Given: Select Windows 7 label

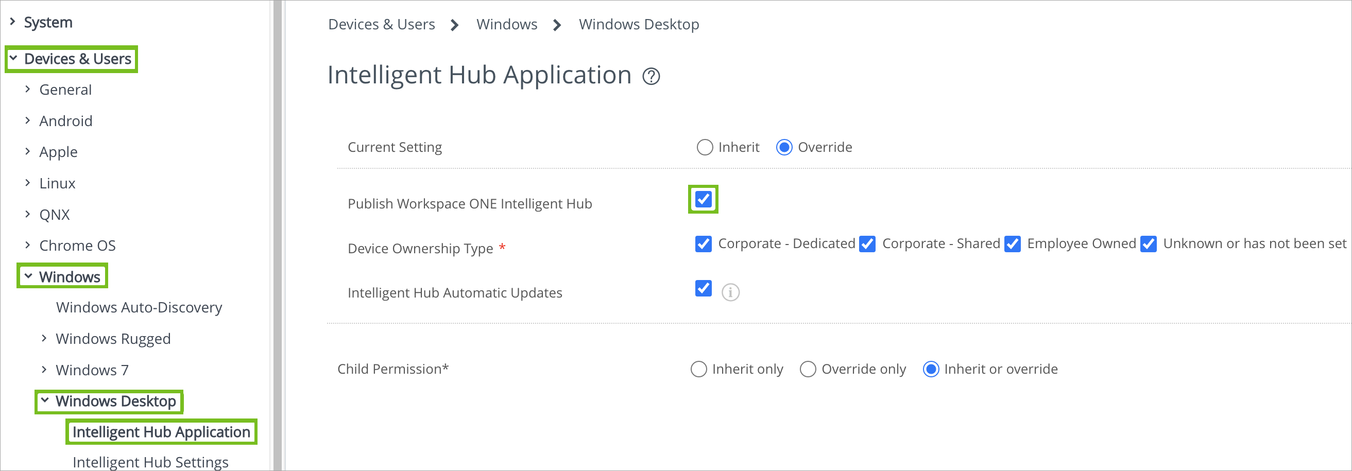Looking at the screenshot, I should coord(92,370).
